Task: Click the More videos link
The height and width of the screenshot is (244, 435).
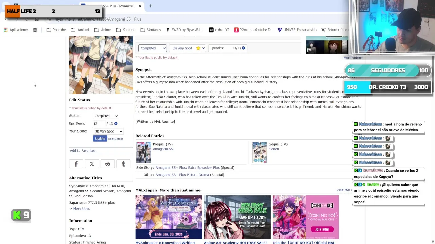Action: point(353,58)
